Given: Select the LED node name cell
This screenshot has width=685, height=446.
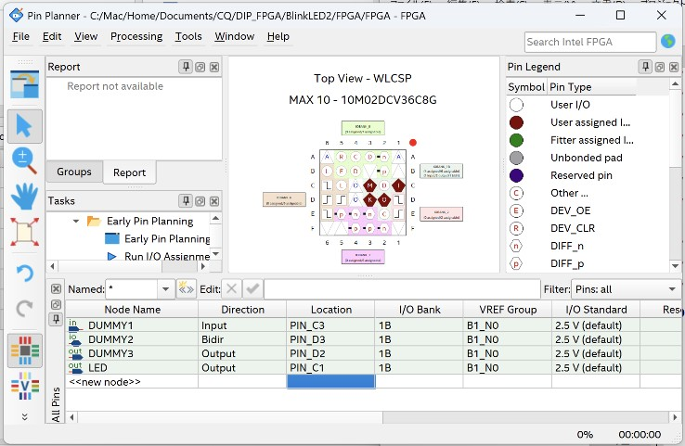Looking at the screenshot, I should pyautogui.click(x=133, y=367).
